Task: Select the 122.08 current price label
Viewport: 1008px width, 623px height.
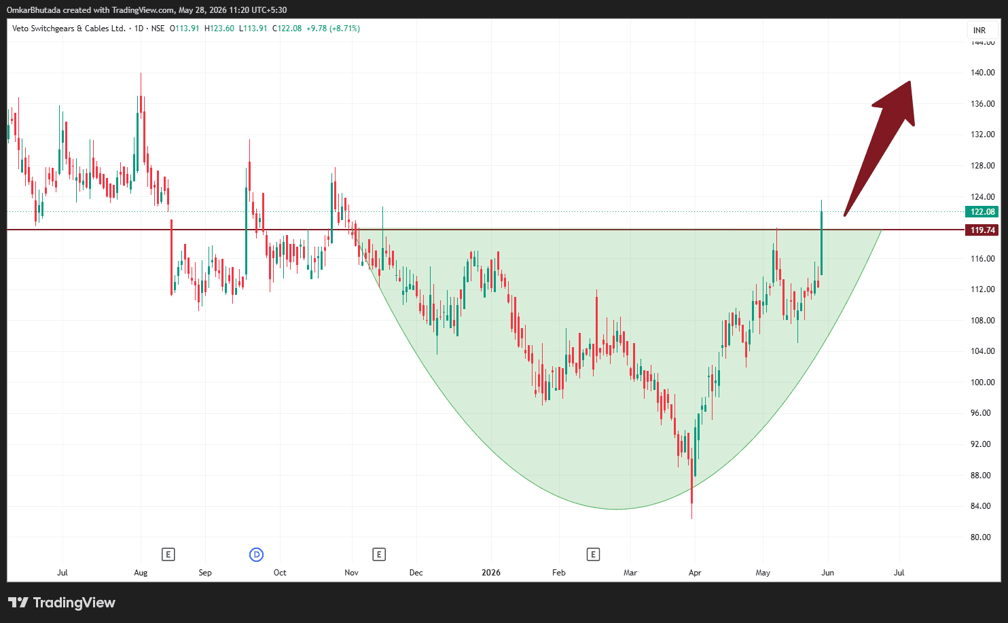Action: click(x=982, y=212)
